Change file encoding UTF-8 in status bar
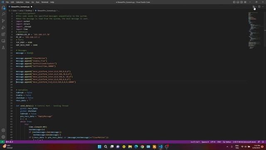266x150 pixels. [213, 142]
